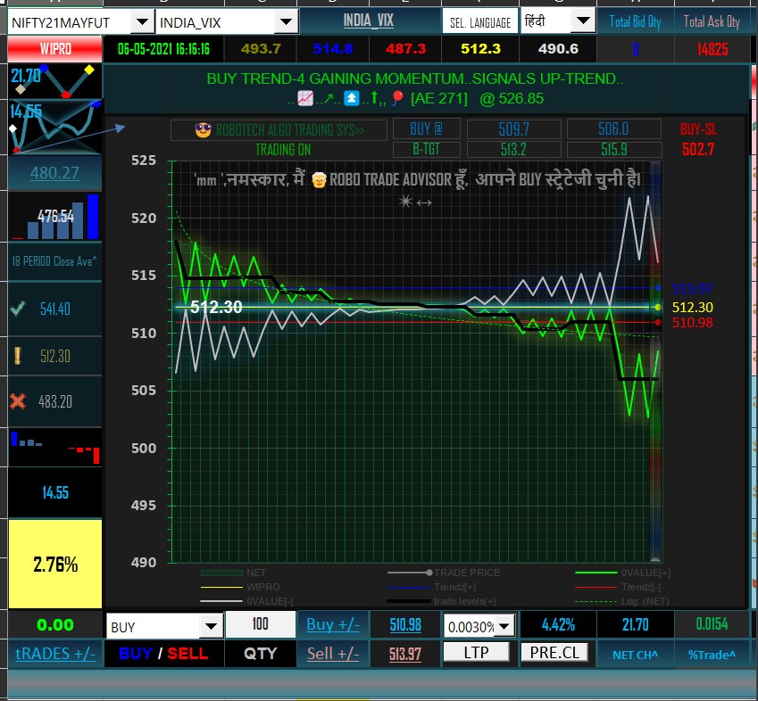Click the Total Ask Qty header
758x701 pixels.
coord(712,21)
